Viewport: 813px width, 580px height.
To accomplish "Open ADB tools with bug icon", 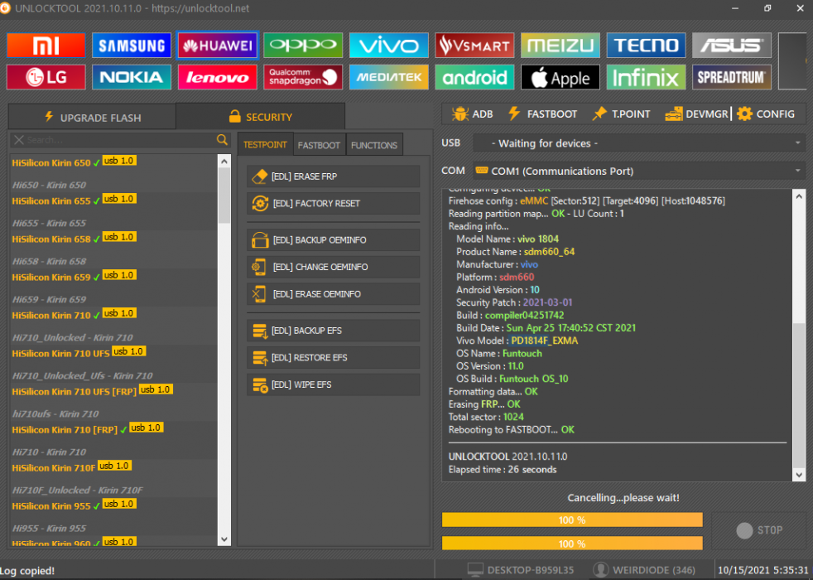I will (x=473, y=114).
